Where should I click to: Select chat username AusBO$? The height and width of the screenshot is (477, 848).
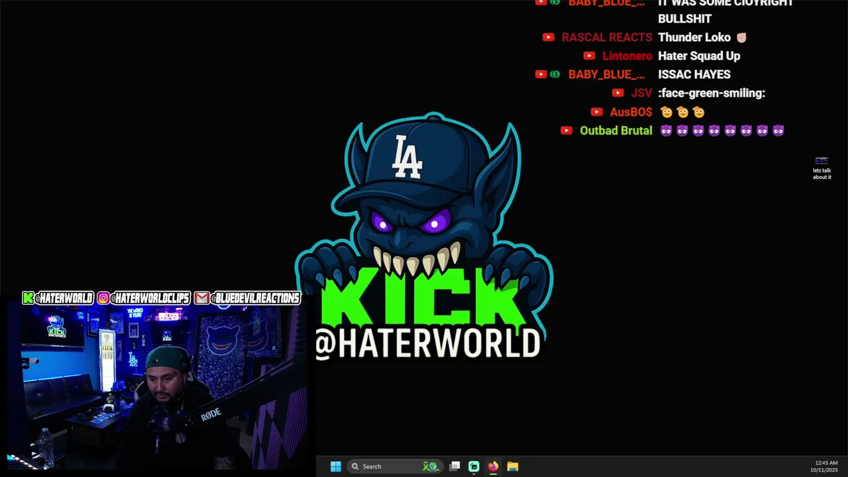(x=631, y=112)
